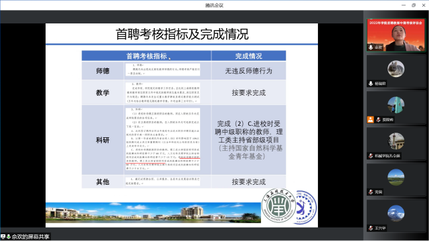429x241 pixels.
Task: Select the pagoda tower avatar tile
Action: tap(396, 141)
